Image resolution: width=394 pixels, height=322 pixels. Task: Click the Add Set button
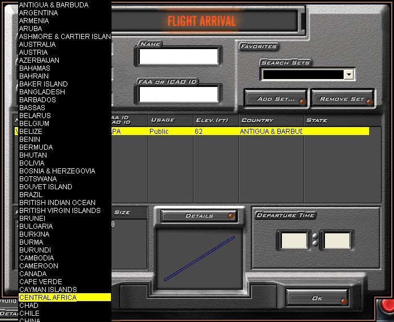point(276,99)
